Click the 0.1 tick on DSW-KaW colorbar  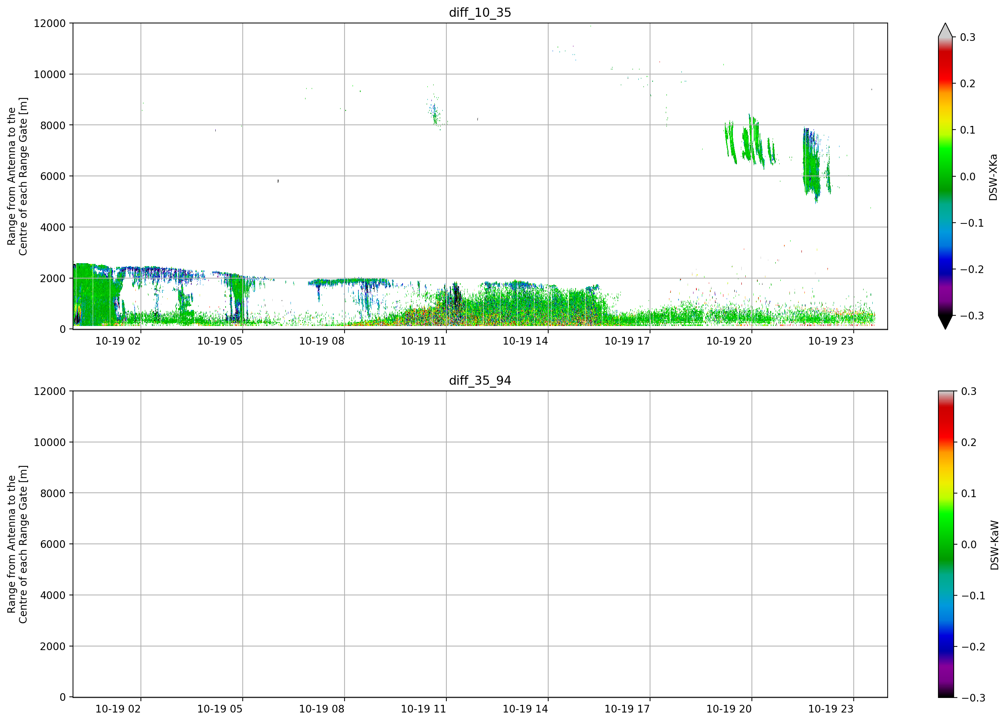click(969, 494)
